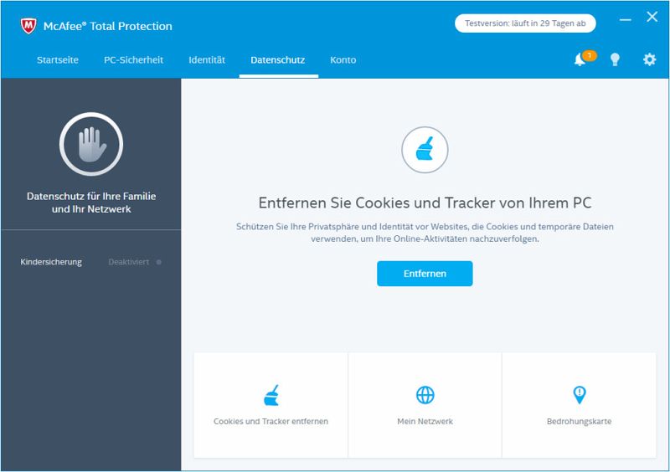Click the Entfernen Sie Cookies und Tracker headline

pyautogui.click(x=425, y=203)
